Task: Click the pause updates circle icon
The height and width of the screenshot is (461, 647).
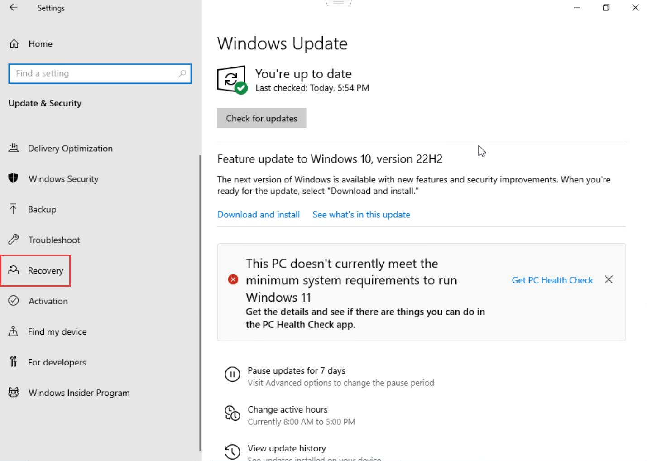Action: pyautogui.click(x=232, y=375)
